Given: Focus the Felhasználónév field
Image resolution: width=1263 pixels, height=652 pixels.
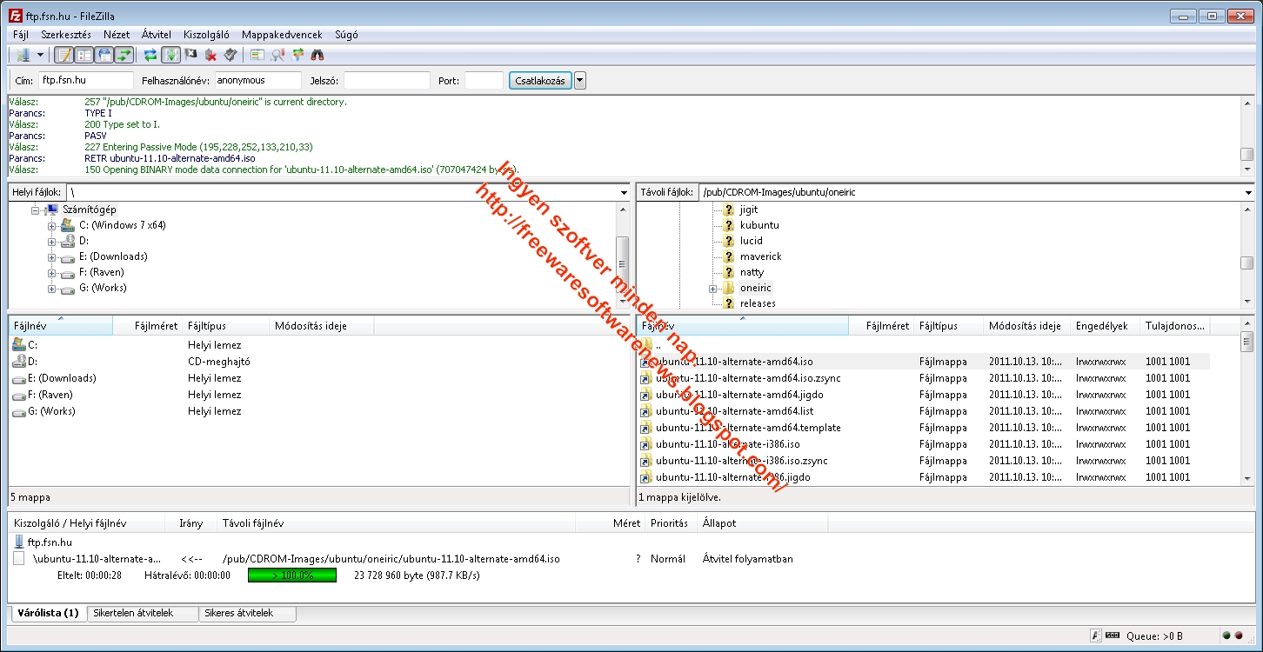Looking at the screenshot, I should pyautogui.click(x=258, y=81).
